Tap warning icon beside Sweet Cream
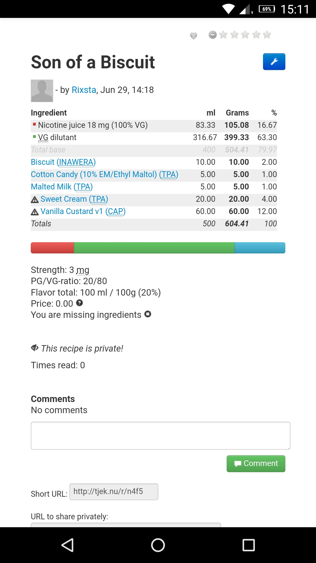 [x=35, y=200]
